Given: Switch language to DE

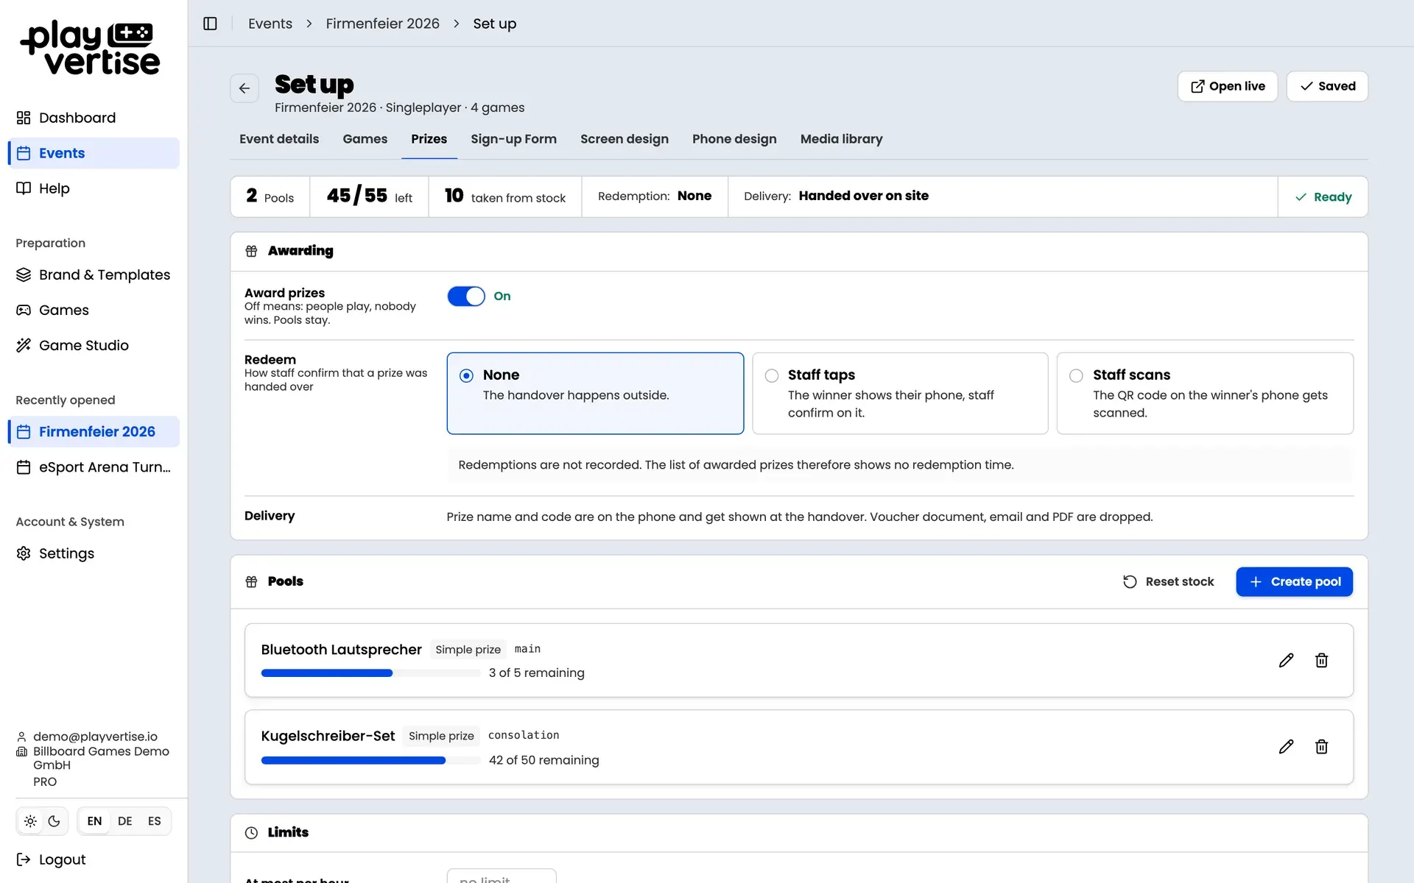Looking at the screenshot, I should (x=125, y=821).
